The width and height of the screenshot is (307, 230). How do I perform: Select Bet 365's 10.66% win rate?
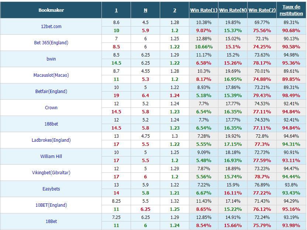click(x=204, y=47)
